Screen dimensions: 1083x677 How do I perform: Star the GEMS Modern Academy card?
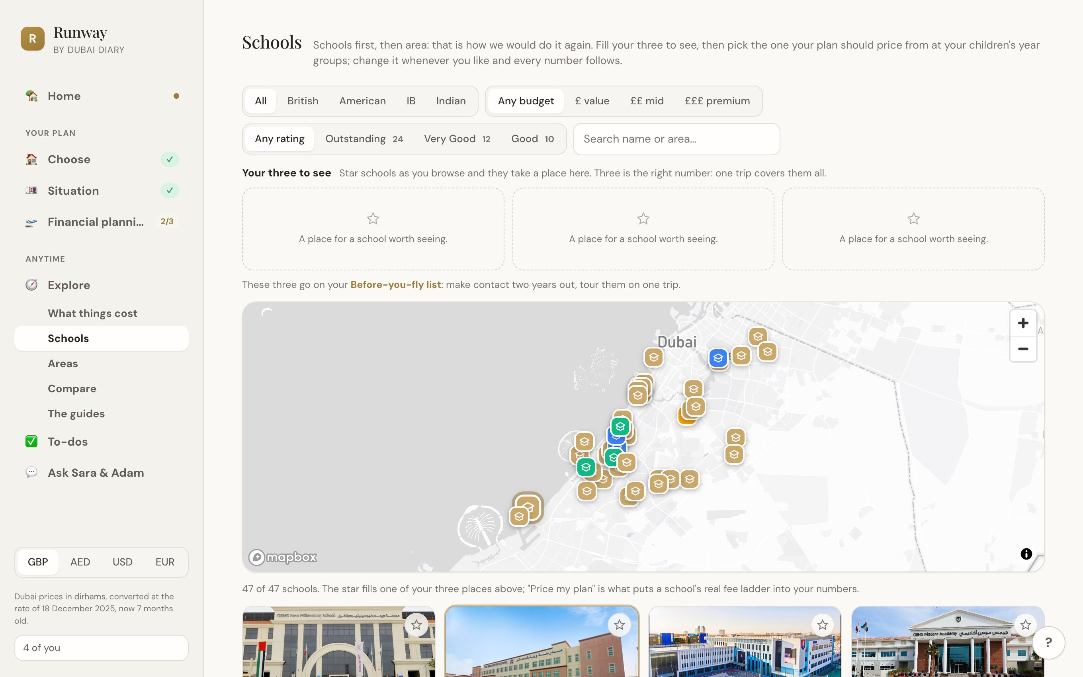1025,624
